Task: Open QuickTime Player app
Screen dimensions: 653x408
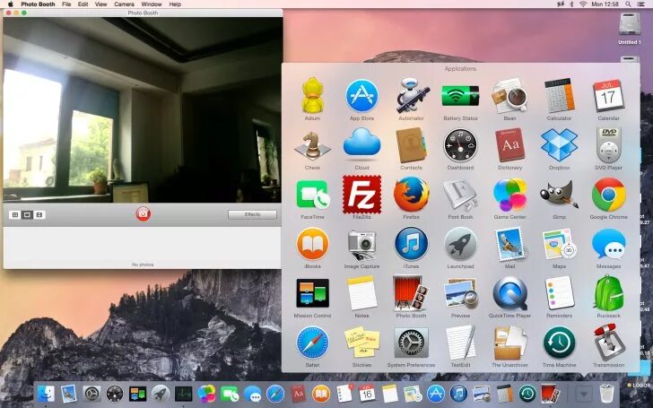Action: [509, 293]
